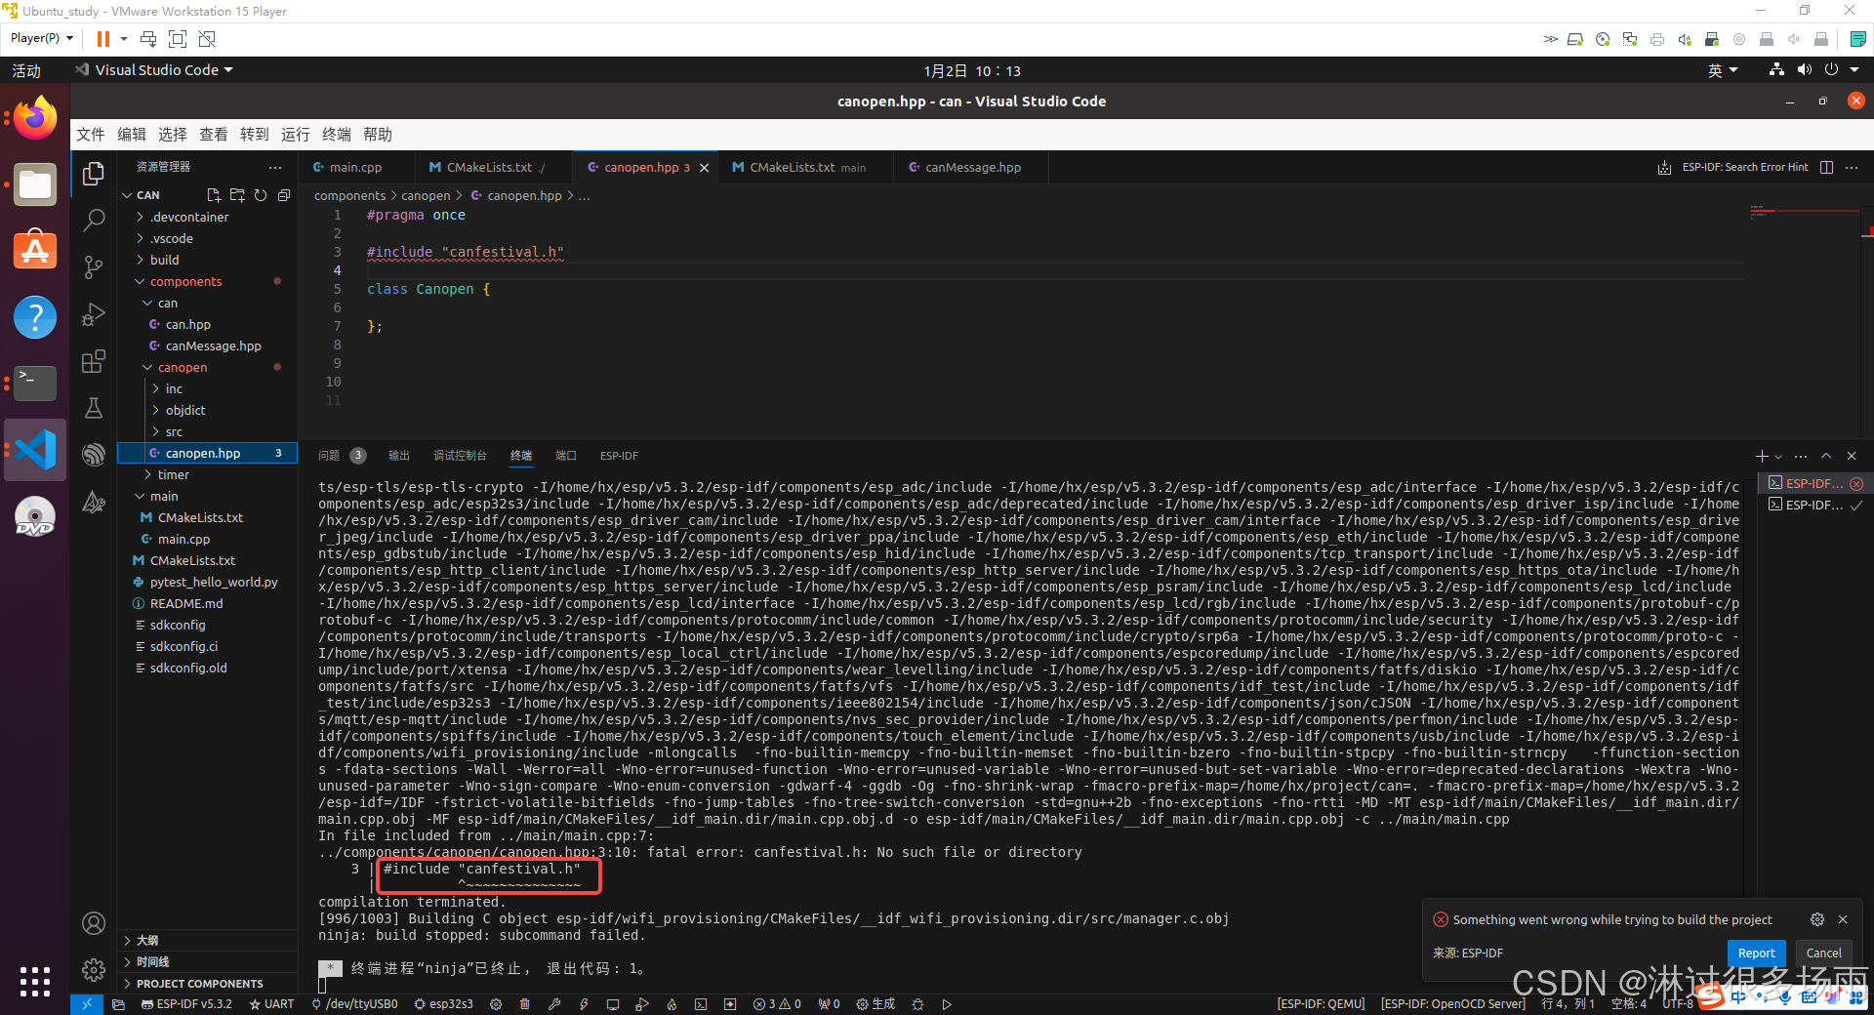1874x1015 pixels.
Task: Create a new folder in the CAN explorer
Action: point(237,195)
